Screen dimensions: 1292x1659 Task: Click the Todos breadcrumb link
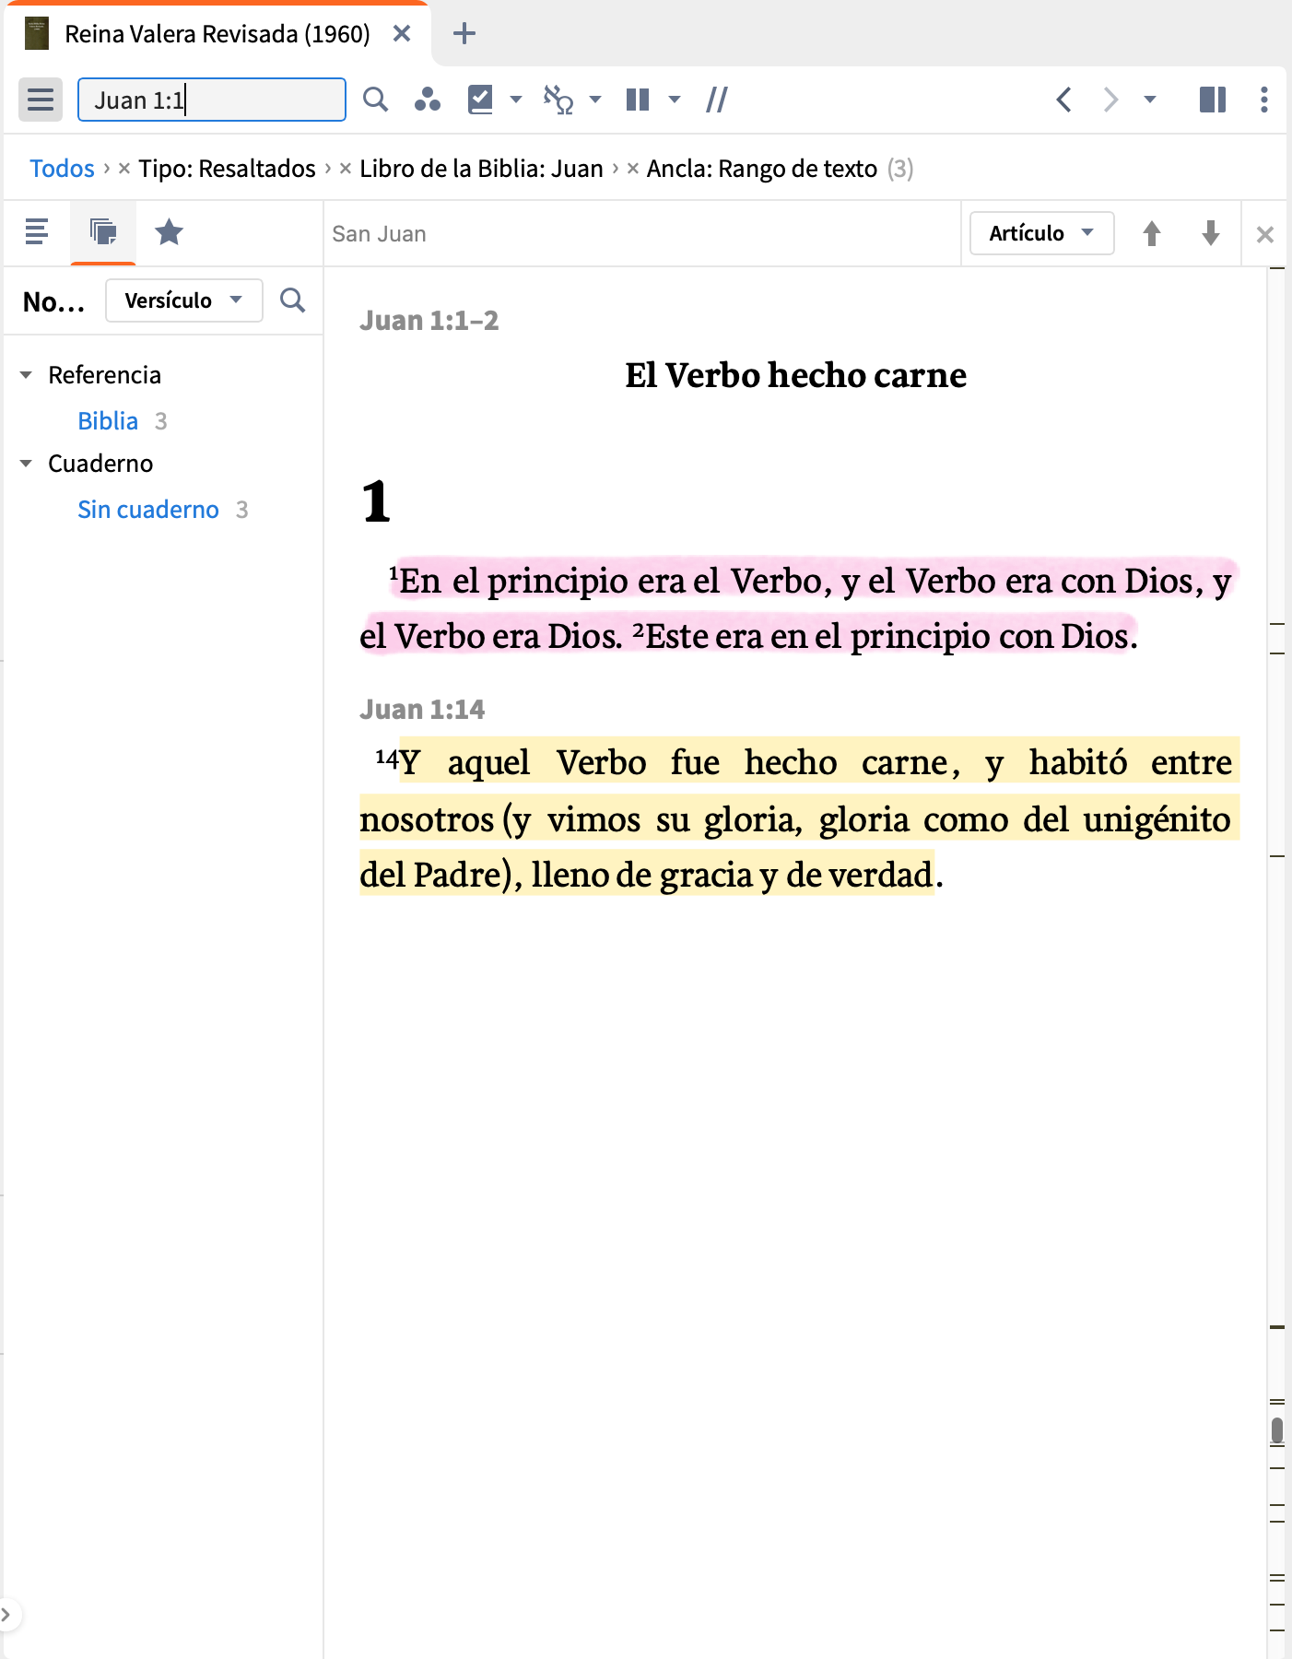[x=62, y=169]
